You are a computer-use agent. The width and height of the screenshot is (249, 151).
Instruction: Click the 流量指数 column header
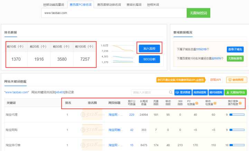[x=156, y=103]
